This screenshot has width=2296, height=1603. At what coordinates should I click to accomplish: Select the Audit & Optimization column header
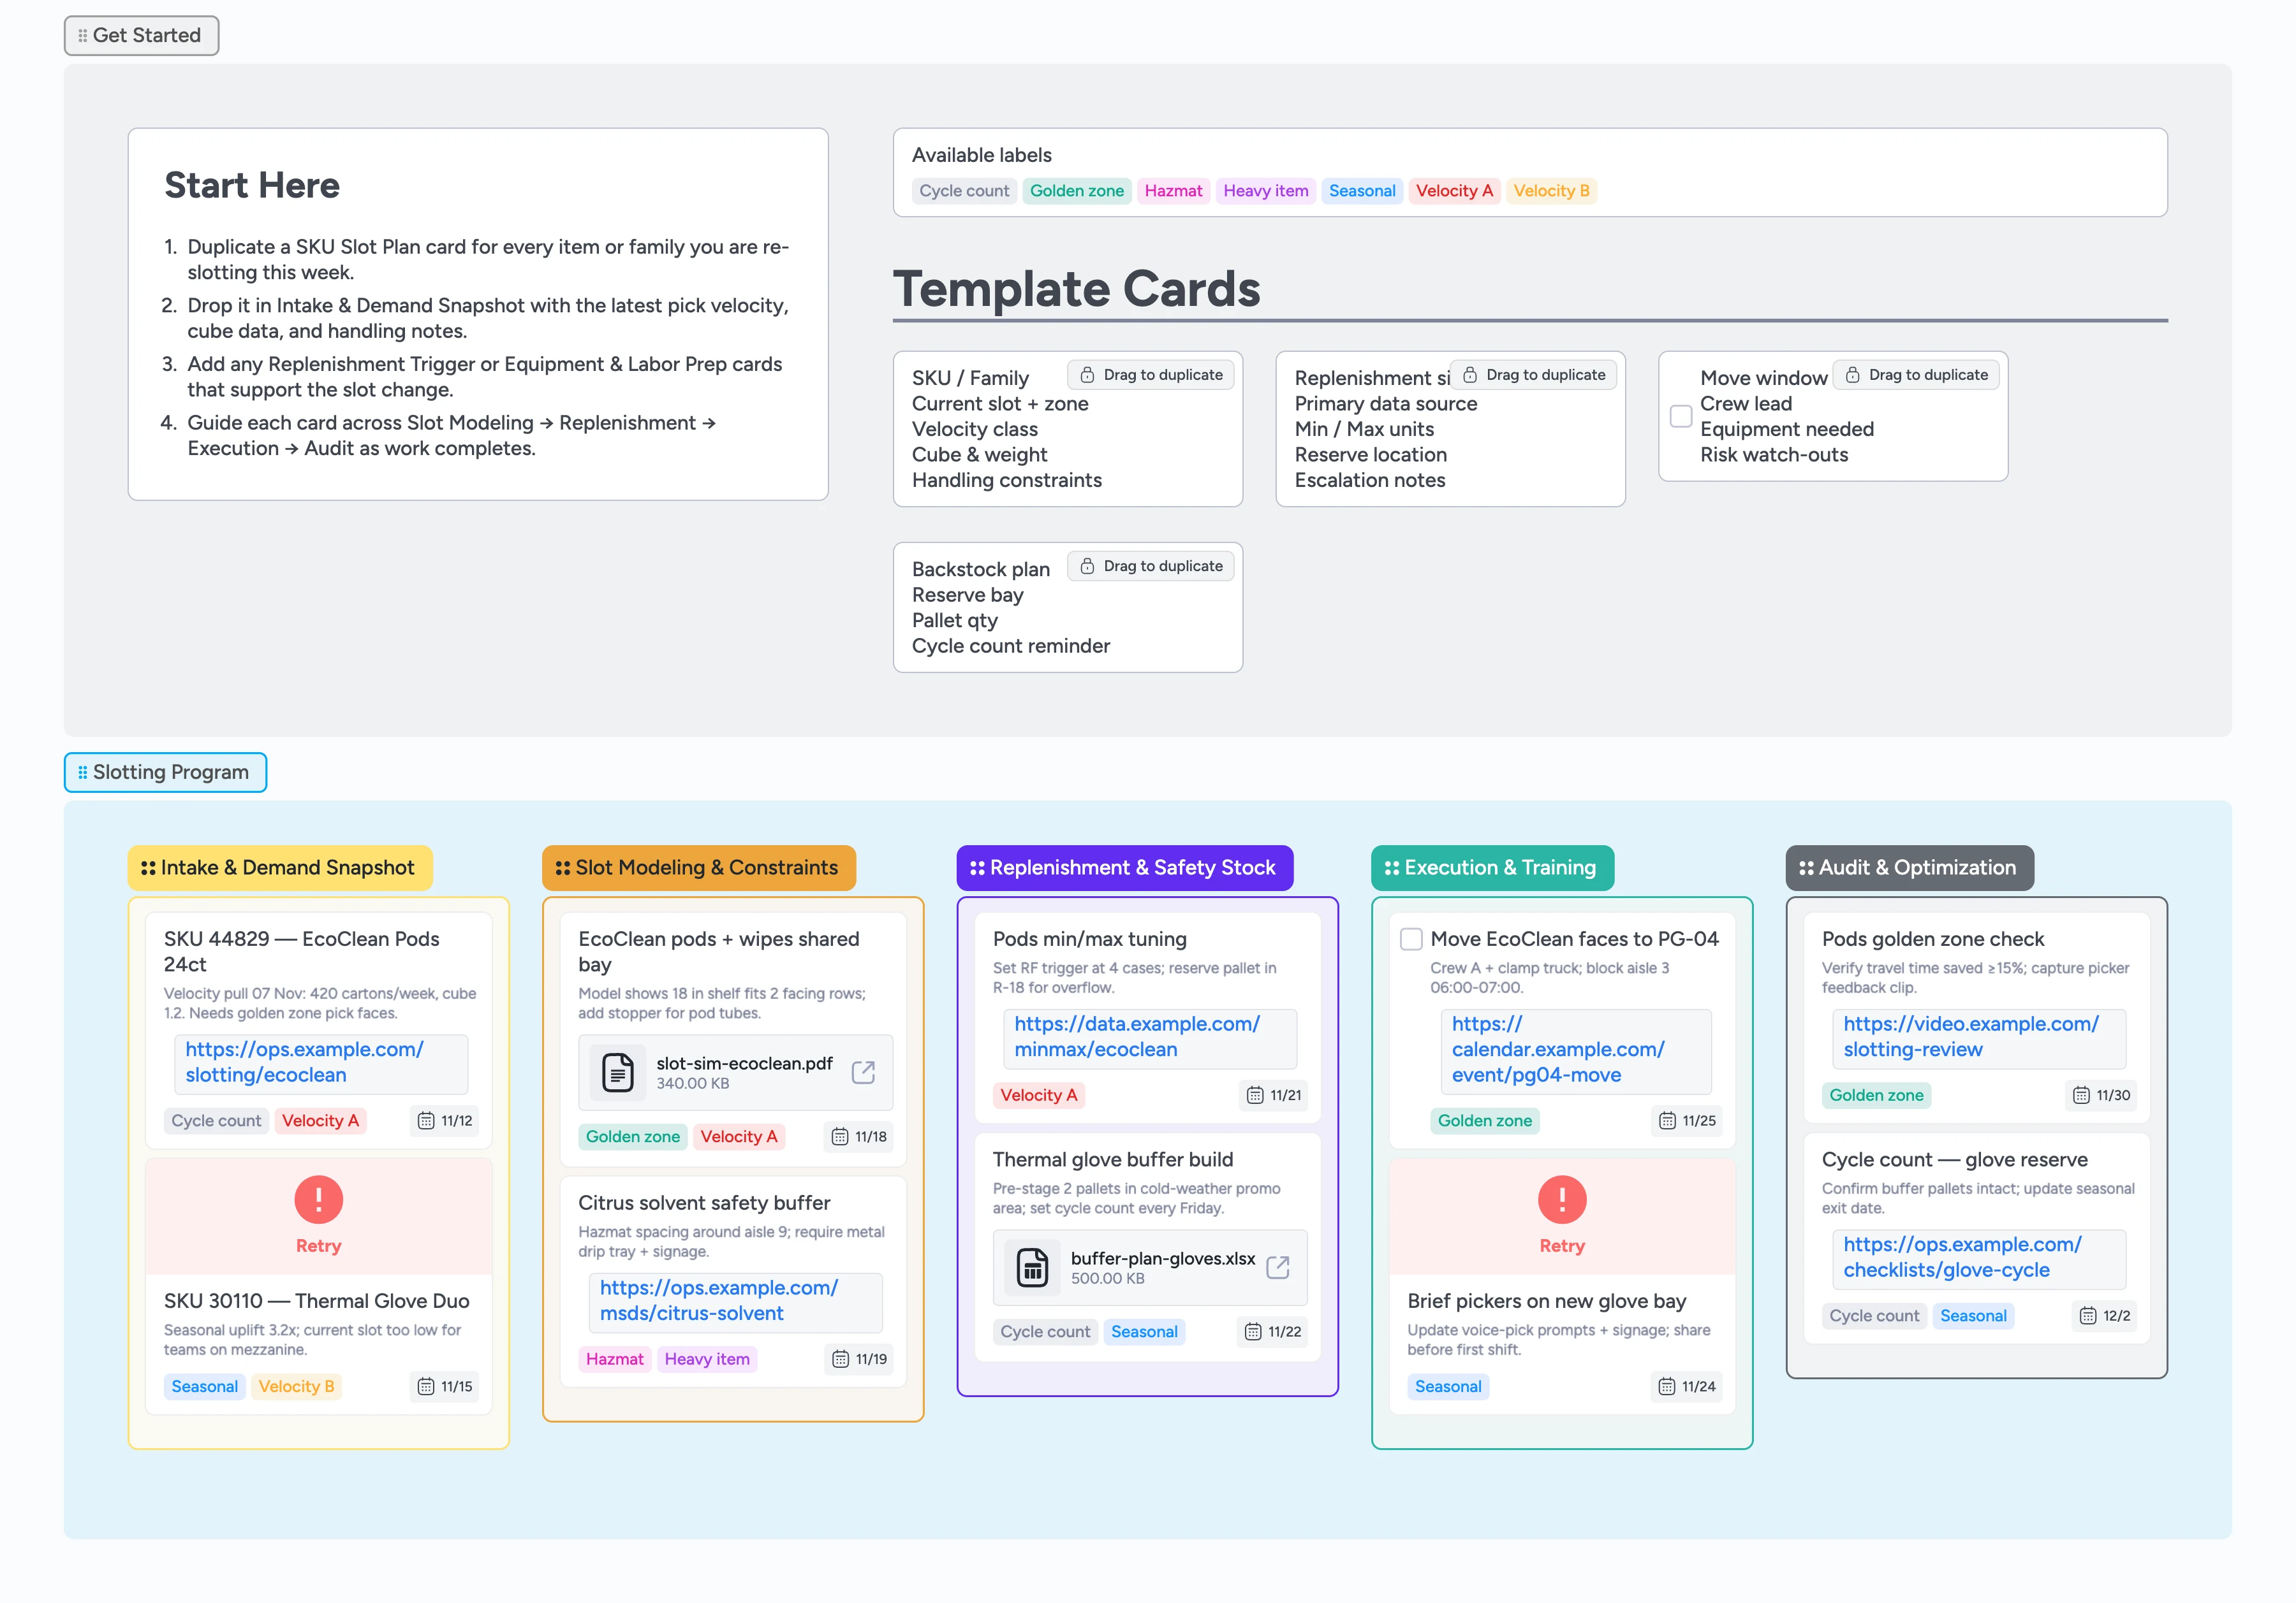(1909, 867)
